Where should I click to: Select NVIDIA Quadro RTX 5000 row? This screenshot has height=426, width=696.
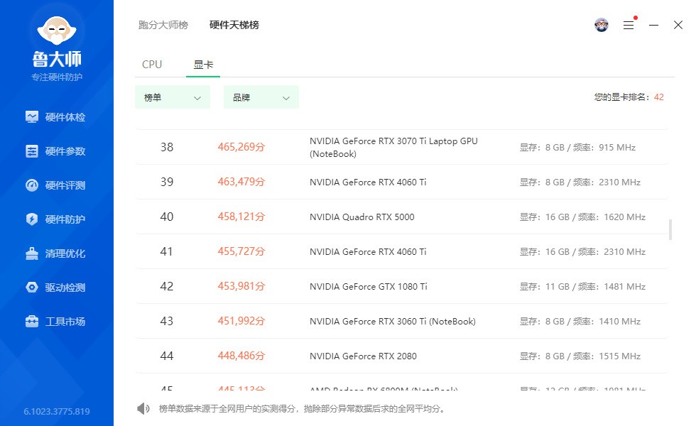(x=402, y=217)
